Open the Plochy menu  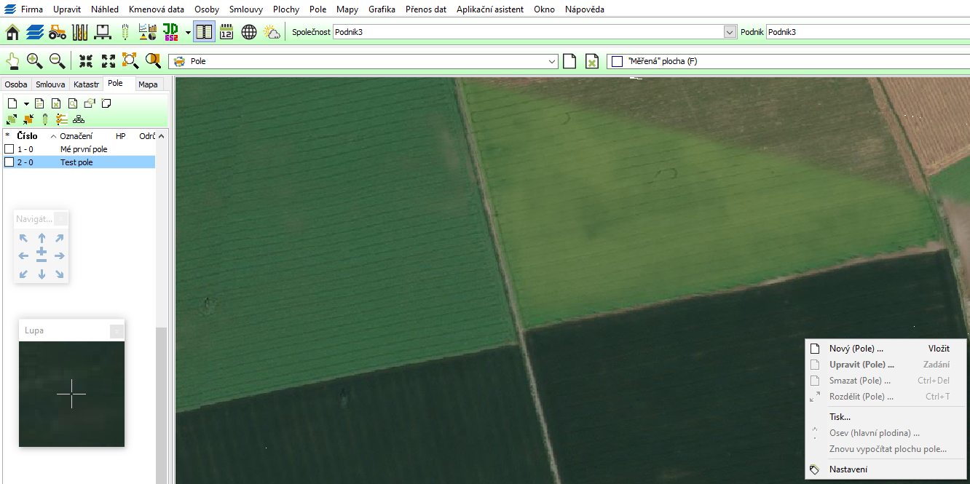(286, 9)
